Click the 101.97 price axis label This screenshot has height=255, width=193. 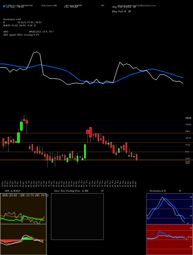click(188, 138)
